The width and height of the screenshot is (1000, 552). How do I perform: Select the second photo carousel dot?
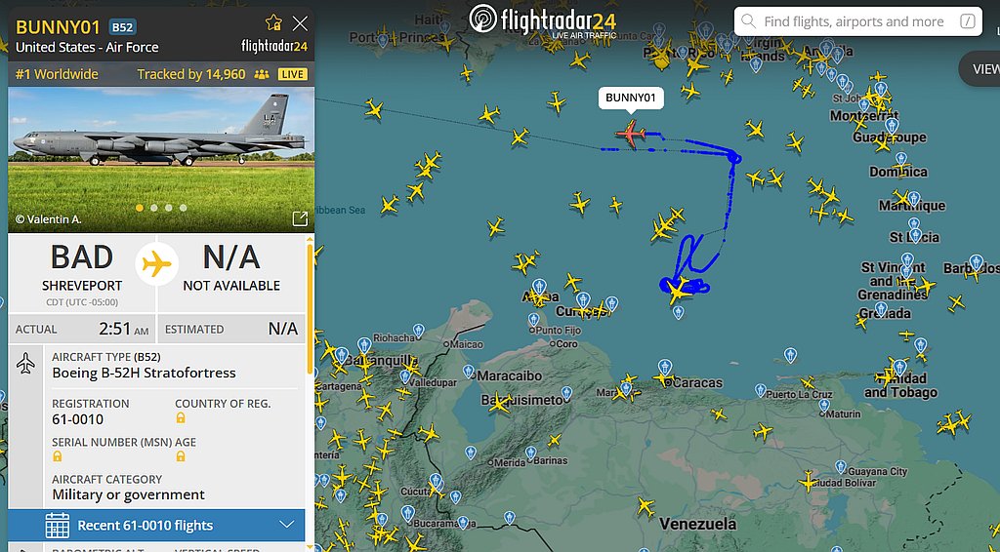[153, 208]
